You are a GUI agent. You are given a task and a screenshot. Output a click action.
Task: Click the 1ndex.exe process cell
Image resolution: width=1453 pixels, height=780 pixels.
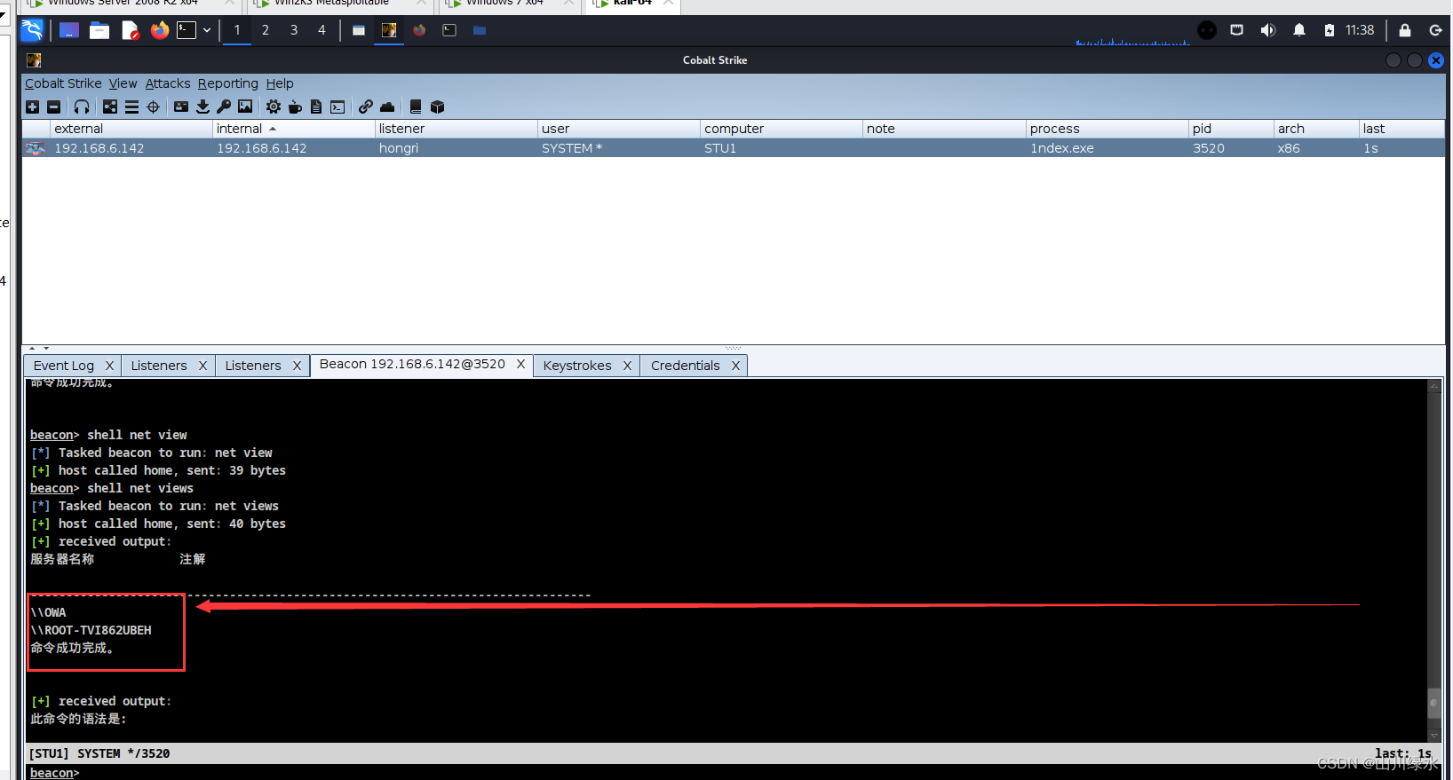click(1108, 148)
